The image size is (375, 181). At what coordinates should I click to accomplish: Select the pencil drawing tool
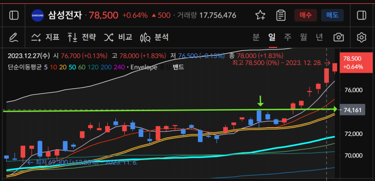coord(14,37)
